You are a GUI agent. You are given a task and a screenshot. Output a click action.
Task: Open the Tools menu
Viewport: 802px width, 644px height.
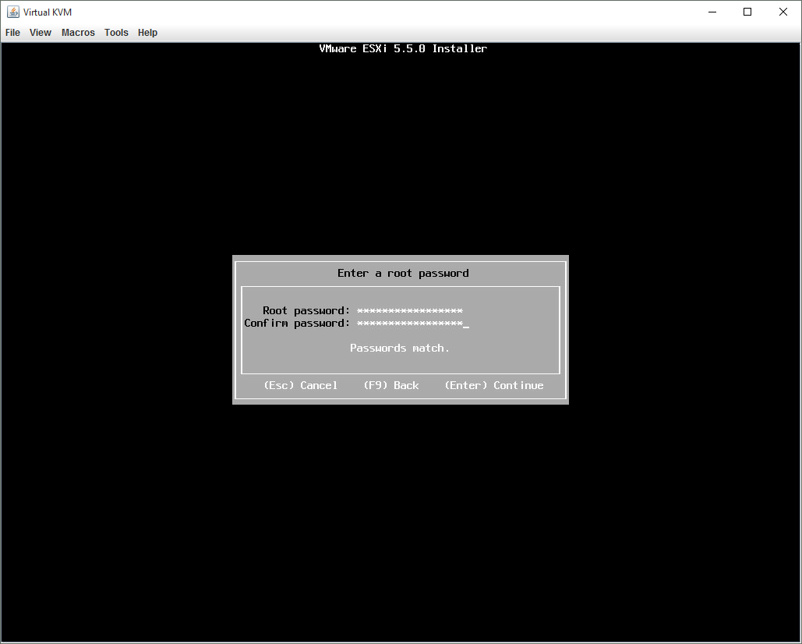(x=116, y=33)
